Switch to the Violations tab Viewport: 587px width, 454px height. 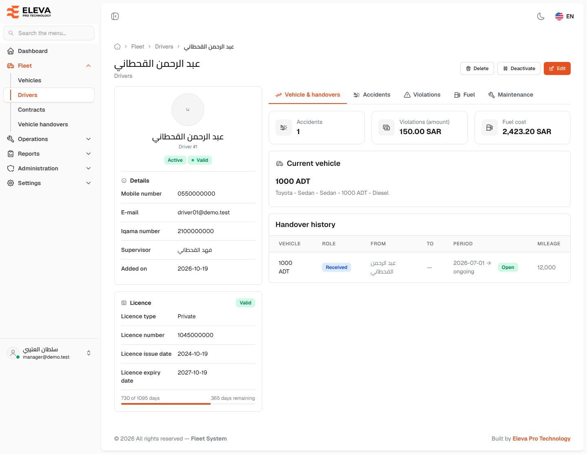[422, 95]
